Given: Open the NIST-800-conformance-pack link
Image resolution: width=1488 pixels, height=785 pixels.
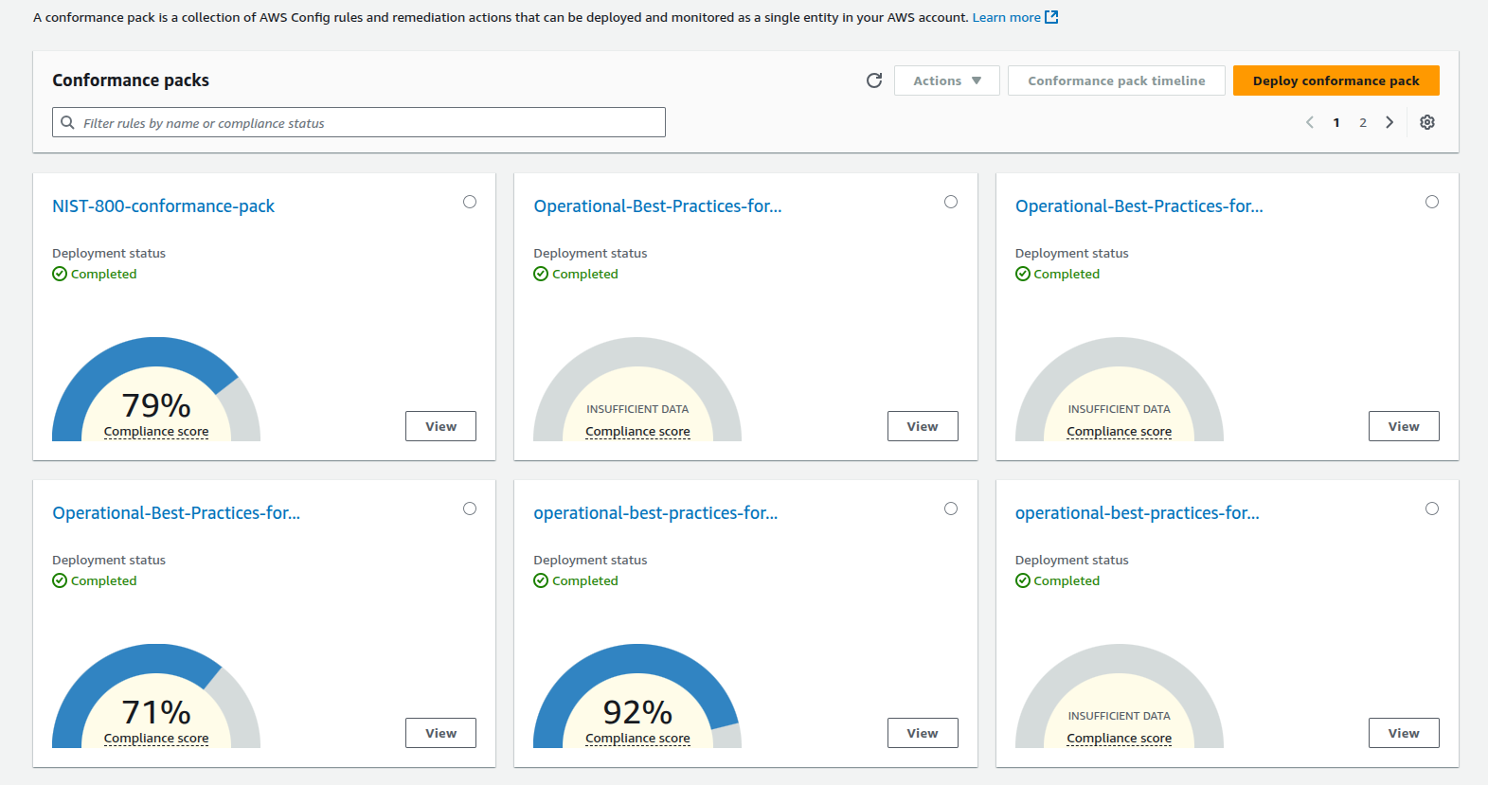Looking at the screenshot, I should click(163, 206).
